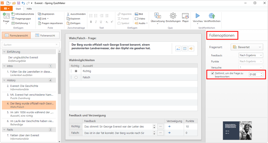Click the Kopieren command
Image resolution: width=268 pixels, height=143 pixels.
(x=73, y=19)
